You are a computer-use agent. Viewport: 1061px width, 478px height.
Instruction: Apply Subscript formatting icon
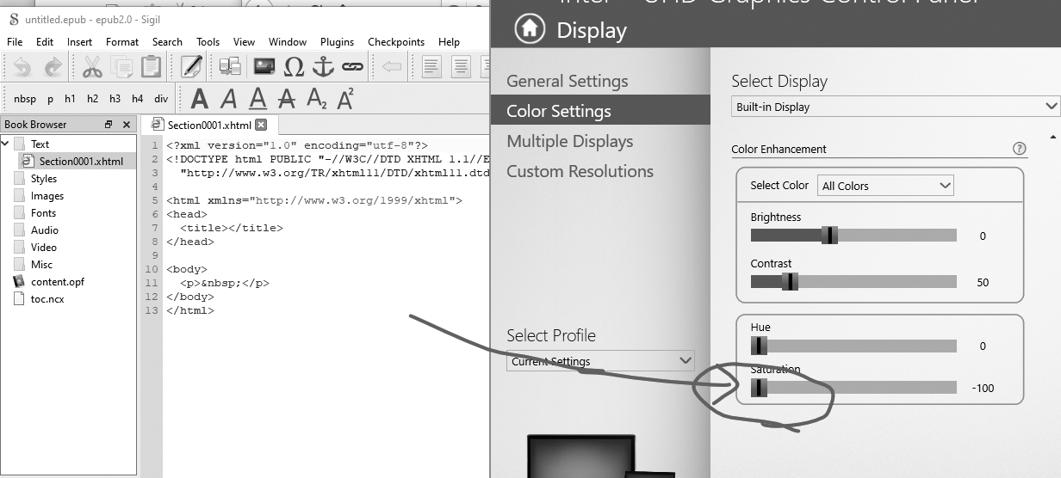click(316, 99)
